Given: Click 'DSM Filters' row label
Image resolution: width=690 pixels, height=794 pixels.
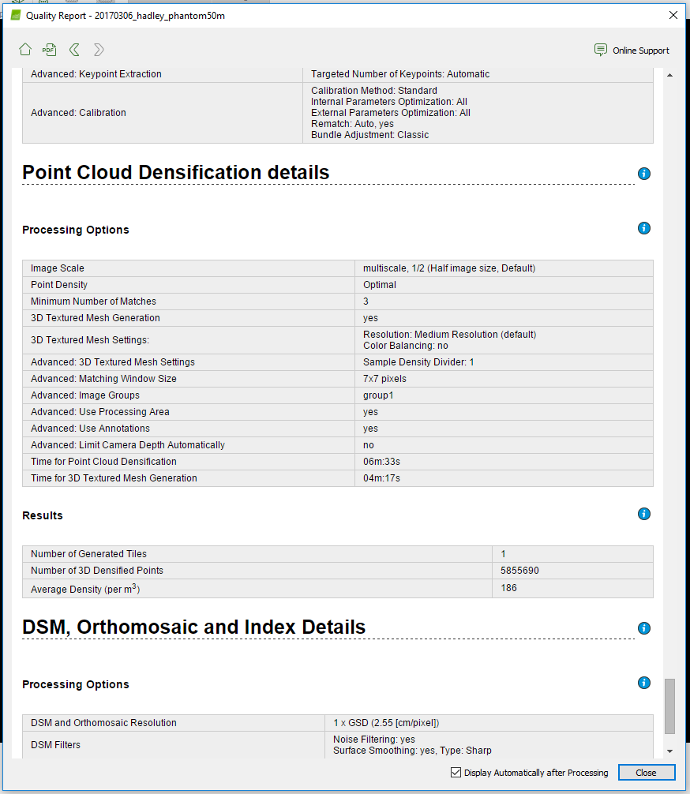Looking at the screenshot, I should (55, 745).
